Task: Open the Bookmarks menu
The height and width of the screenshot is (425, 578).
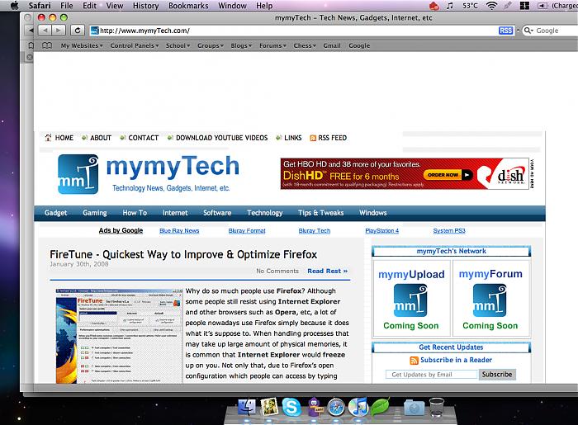Action: point(188,6)
